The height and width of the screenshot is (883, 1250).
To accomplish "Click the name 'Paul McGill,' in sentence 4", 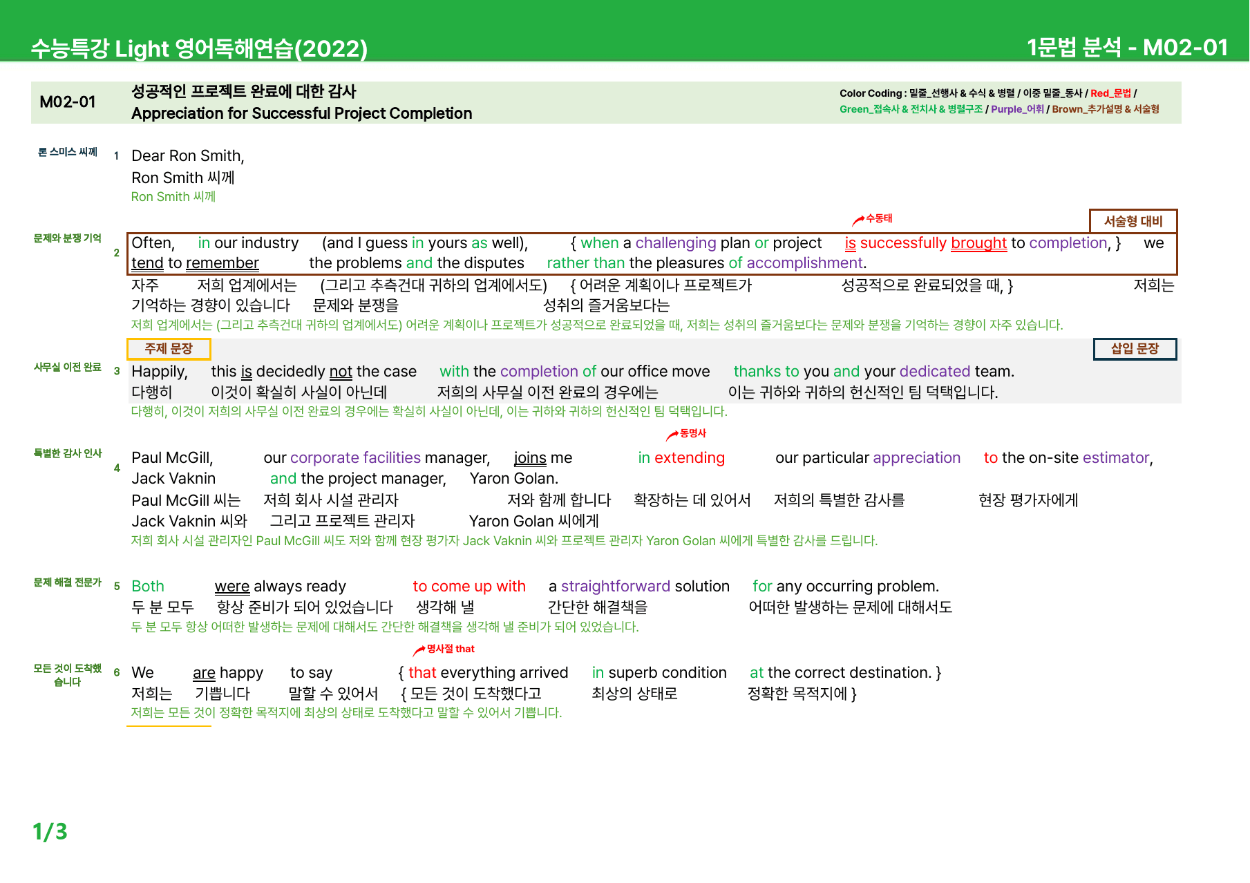I will pyautogui.click(x=172, y=458).
